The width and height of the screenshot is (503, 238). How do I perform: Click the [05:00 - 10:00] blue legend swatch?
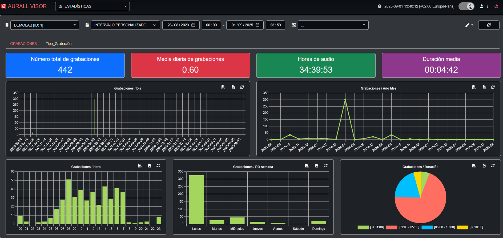click(427, 227)
